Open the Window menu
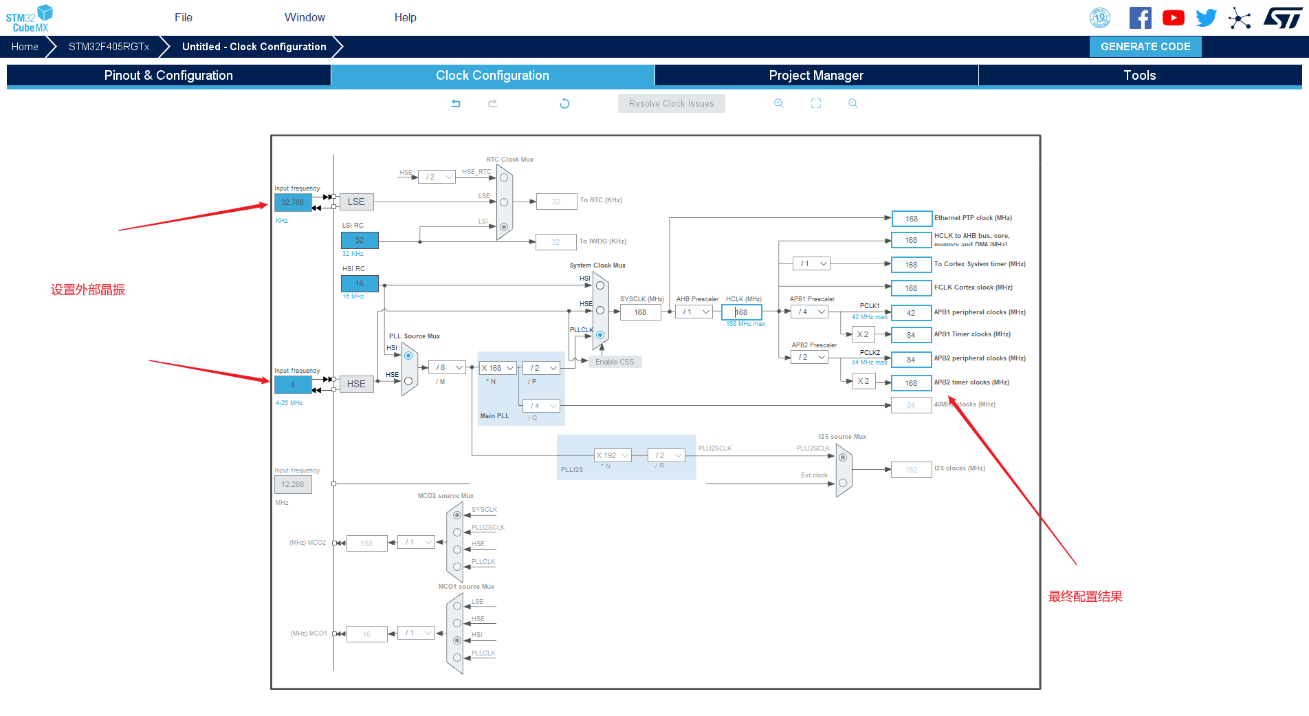The height and width of the screenshot is (716, 1309). tap(305, 17)
